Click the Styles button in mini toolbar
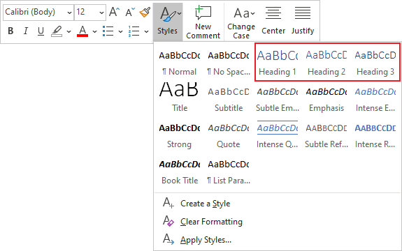This screenshot has width=402, height=251. 168,22
